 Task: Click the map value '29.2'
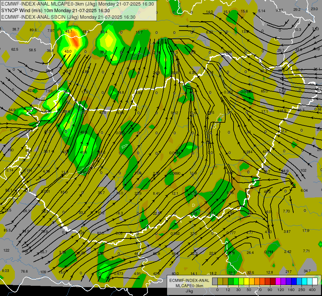click(x=297, y=10)
